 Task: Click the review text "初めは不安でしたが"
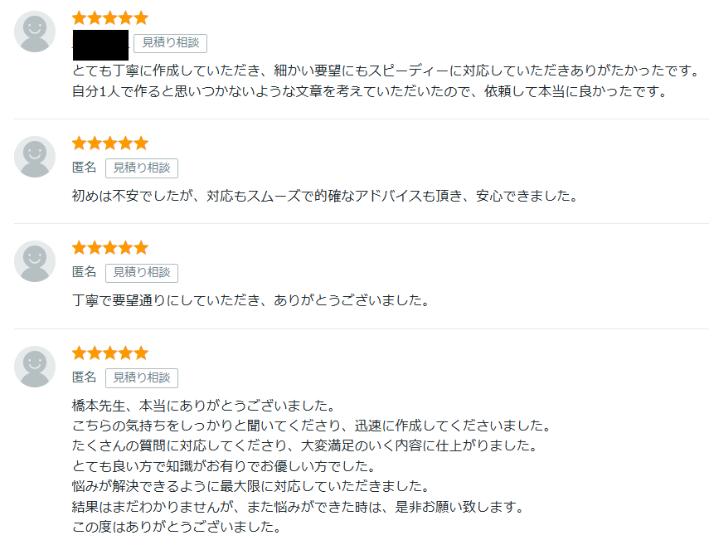point(324,197)
